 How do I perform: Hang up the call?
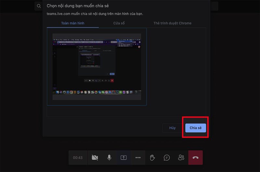point(195,158)
